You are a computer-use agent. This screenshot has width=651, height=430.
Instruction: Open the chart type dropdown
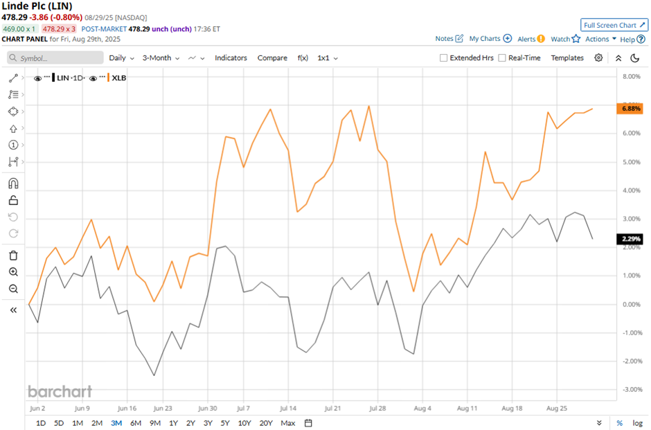[197, 57]
